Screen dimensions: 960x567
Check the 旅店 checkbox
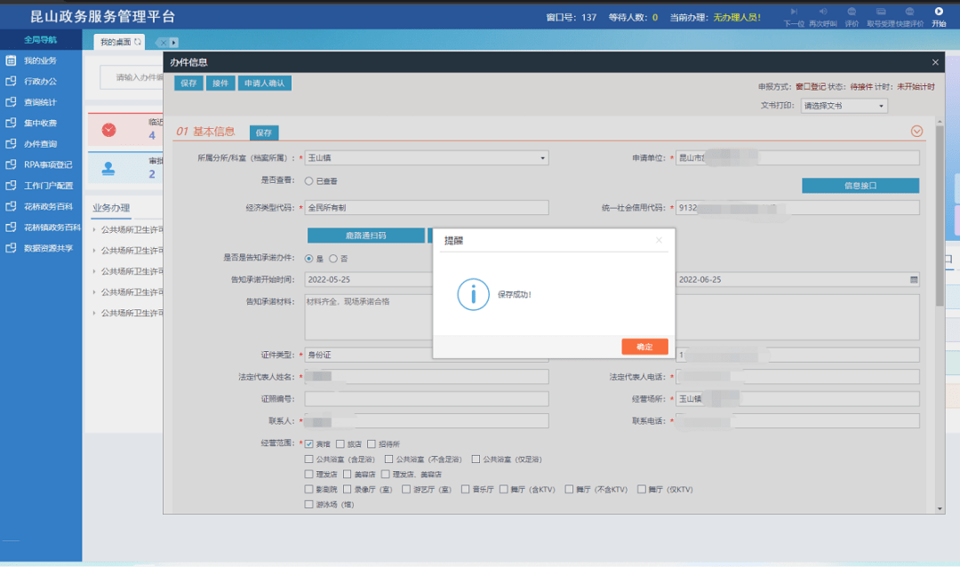point(340,443)
